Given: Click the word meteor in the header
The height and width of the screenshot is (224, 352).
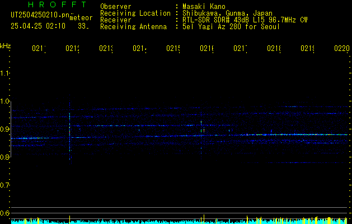Looking at the screenshot, I should (81, 18).
